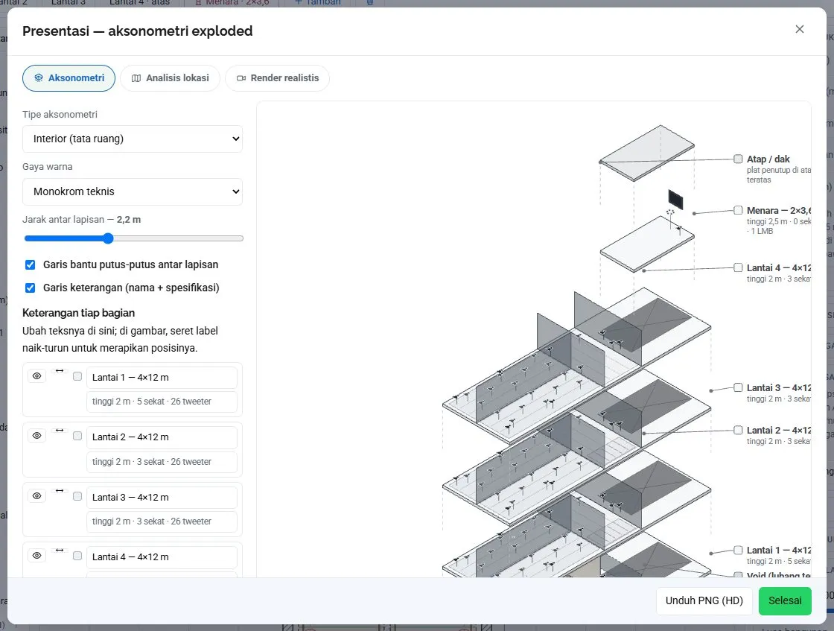Open the Tipe aksonometri dropdown
Viewport: 834px width, 631px height.
click(133, 139)
